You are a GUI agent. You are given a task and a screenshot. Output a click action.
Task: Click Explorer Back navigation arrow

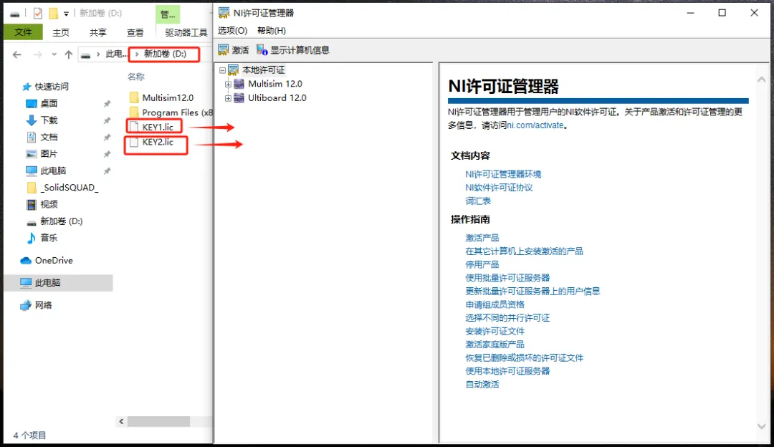pos(16,54)
